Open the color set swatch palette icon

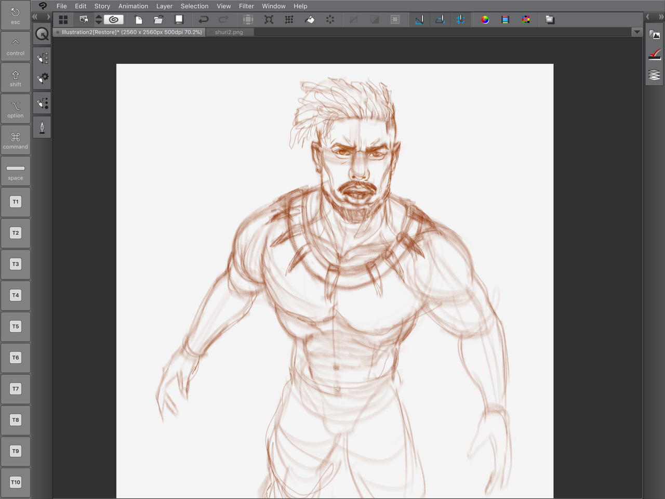pos(526,20)
